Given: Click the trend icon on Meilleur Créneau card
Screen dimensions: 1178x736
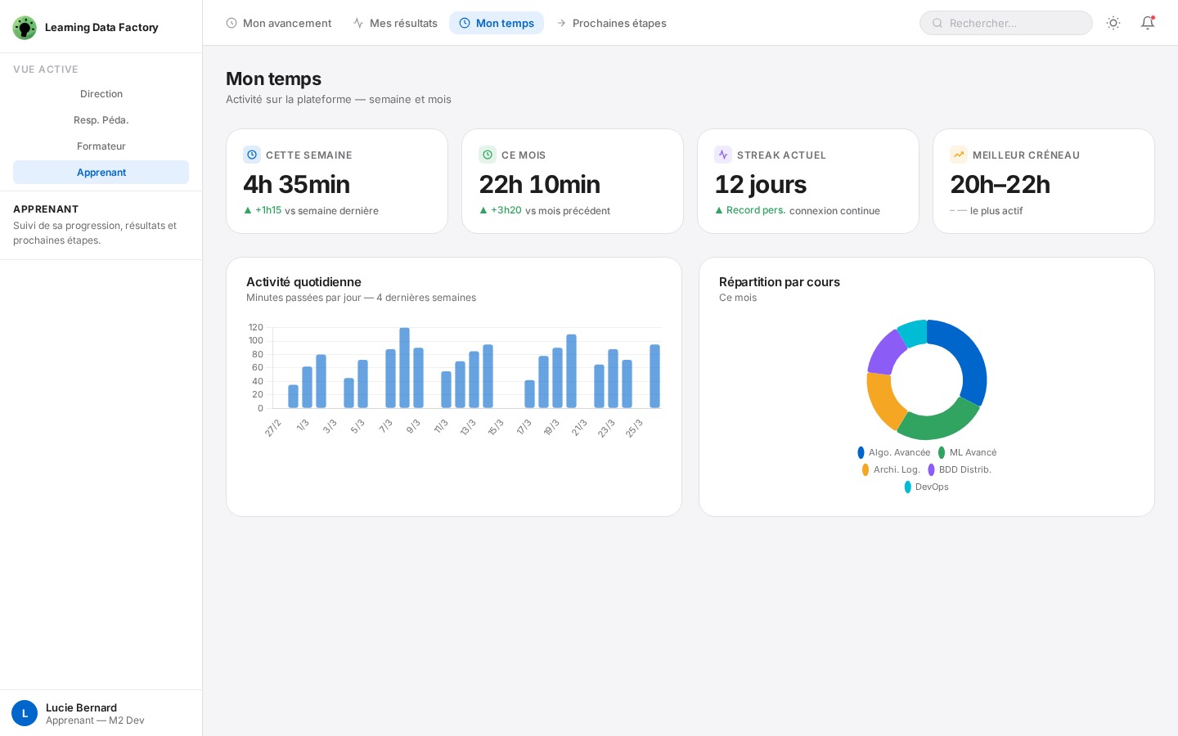Looking at the screenshot, I should [x=959, y=155].
